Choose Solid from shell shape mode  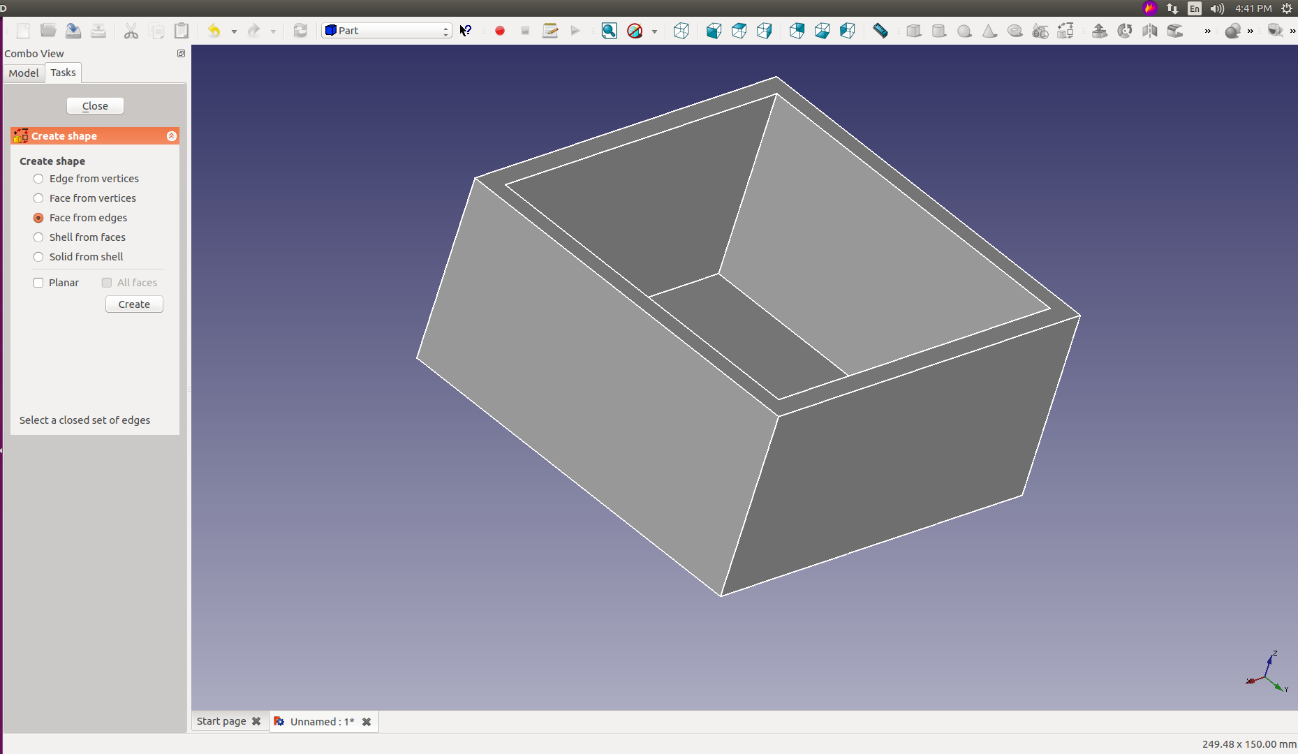(x=38, y=257)
